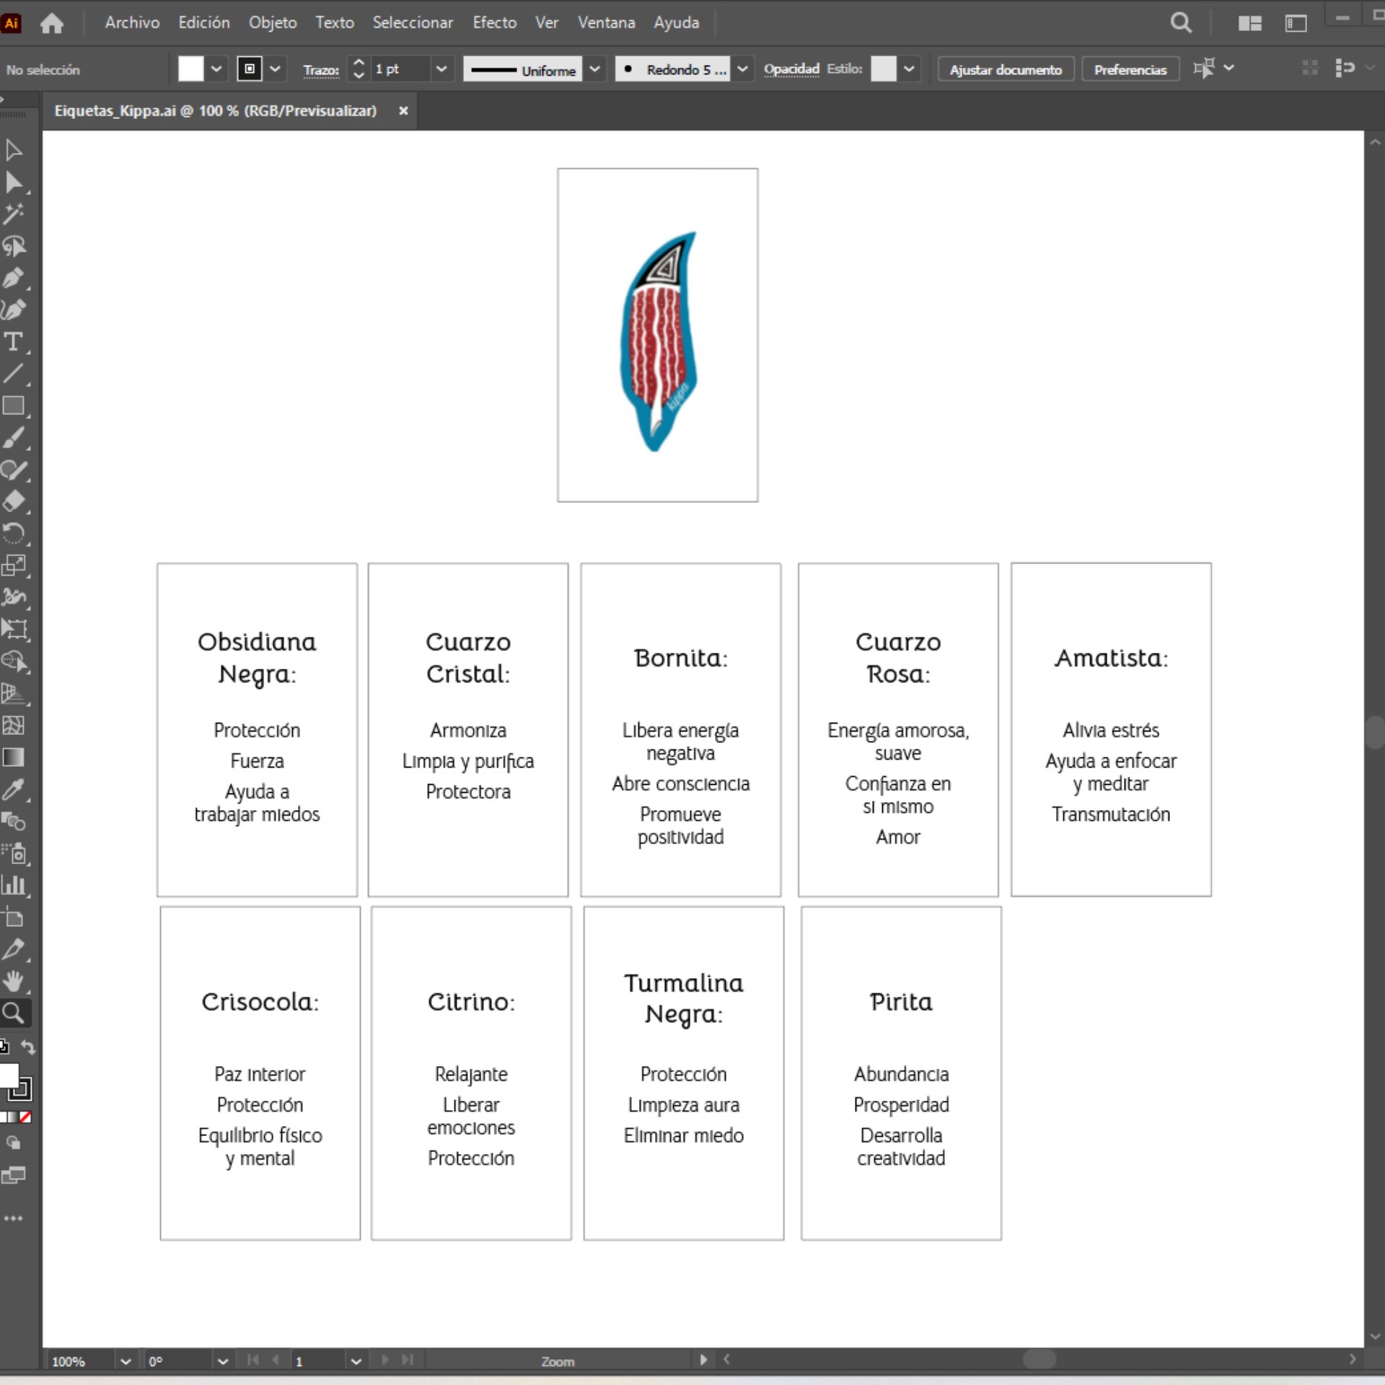Image resolution: width=1385 pixels, height=1385 pixels.
Task: Select the Eyedropper tool
Action: (14, 791)
